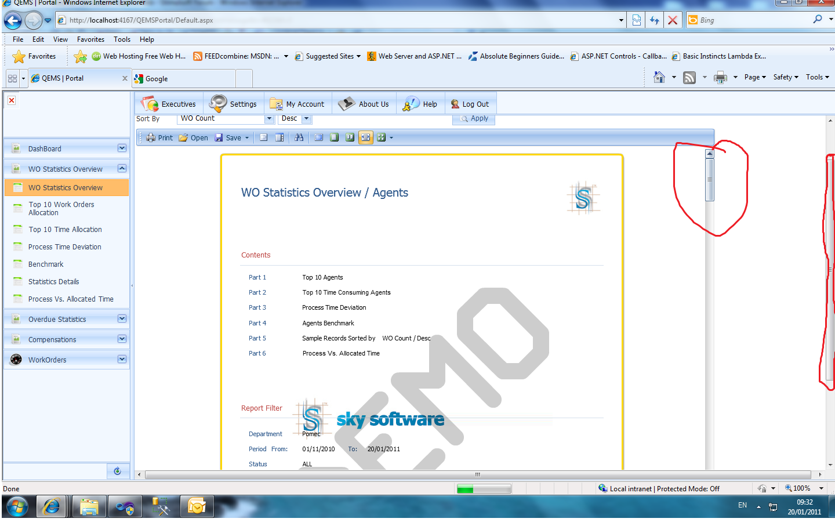Click Add to Favorites Bar icon
Viewport: 835px width, 522px height.
[81, 56]
